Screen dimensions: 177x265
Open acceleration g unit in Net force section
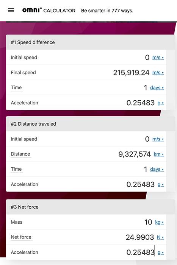[161, 253]
